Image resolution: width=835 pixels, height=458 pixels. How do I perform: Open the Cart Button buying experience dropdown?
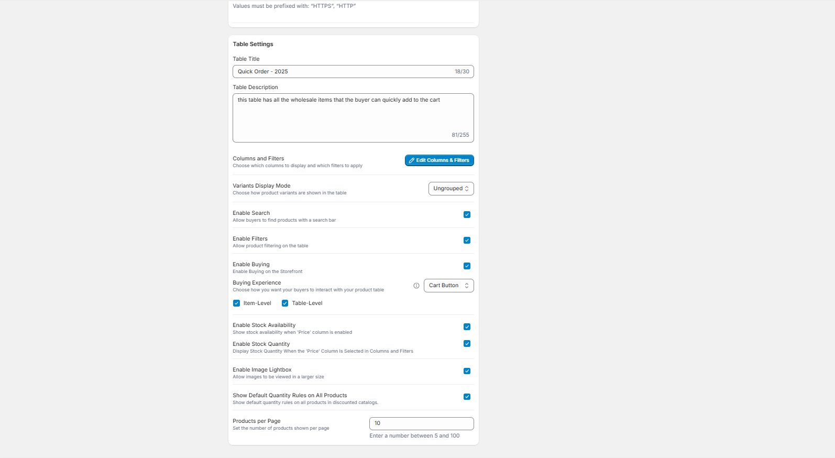(x=449, y=286)
